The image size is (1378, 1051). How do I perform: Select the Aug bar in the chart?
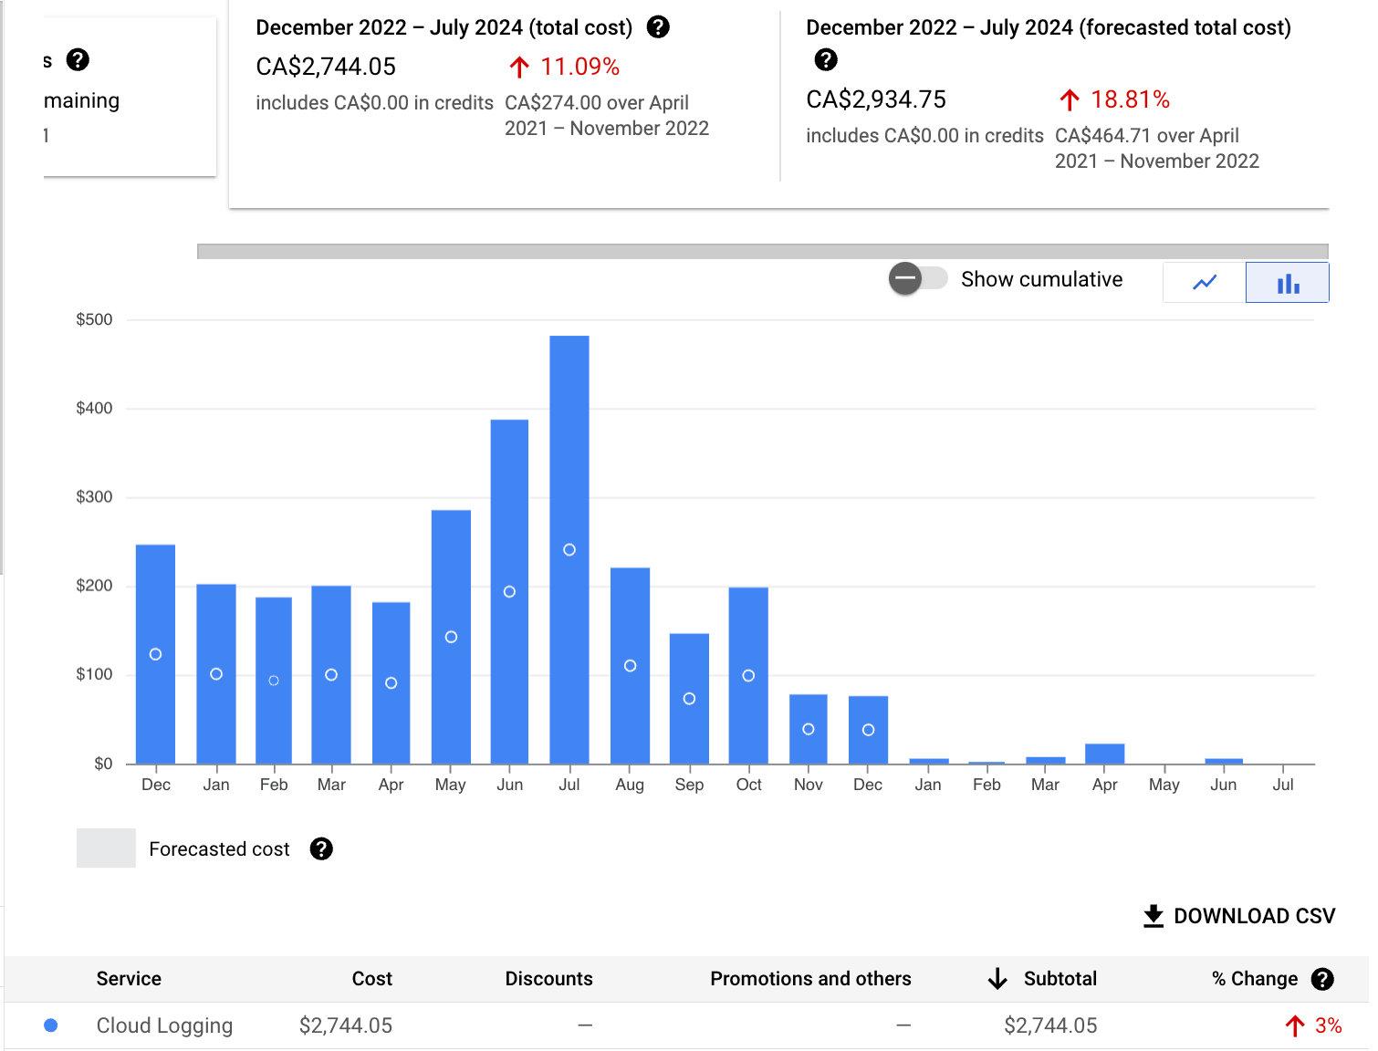click(630, 666)
